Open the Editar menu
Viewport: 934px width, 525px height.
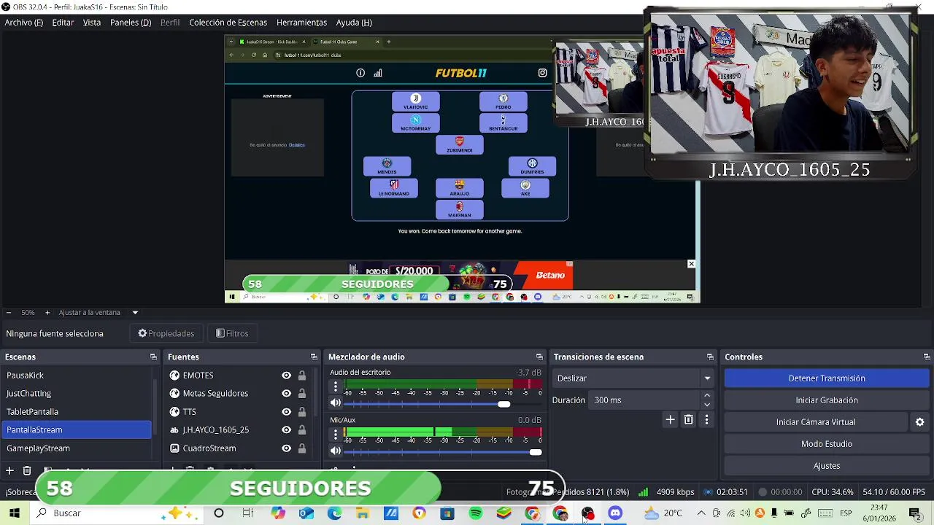(63, 23)
